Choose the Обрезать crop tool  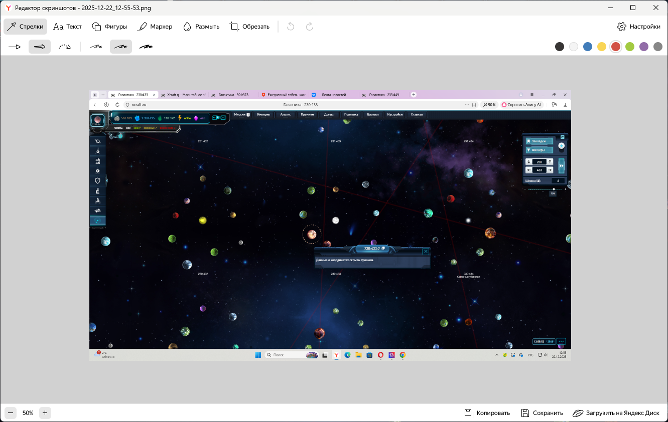250,27
